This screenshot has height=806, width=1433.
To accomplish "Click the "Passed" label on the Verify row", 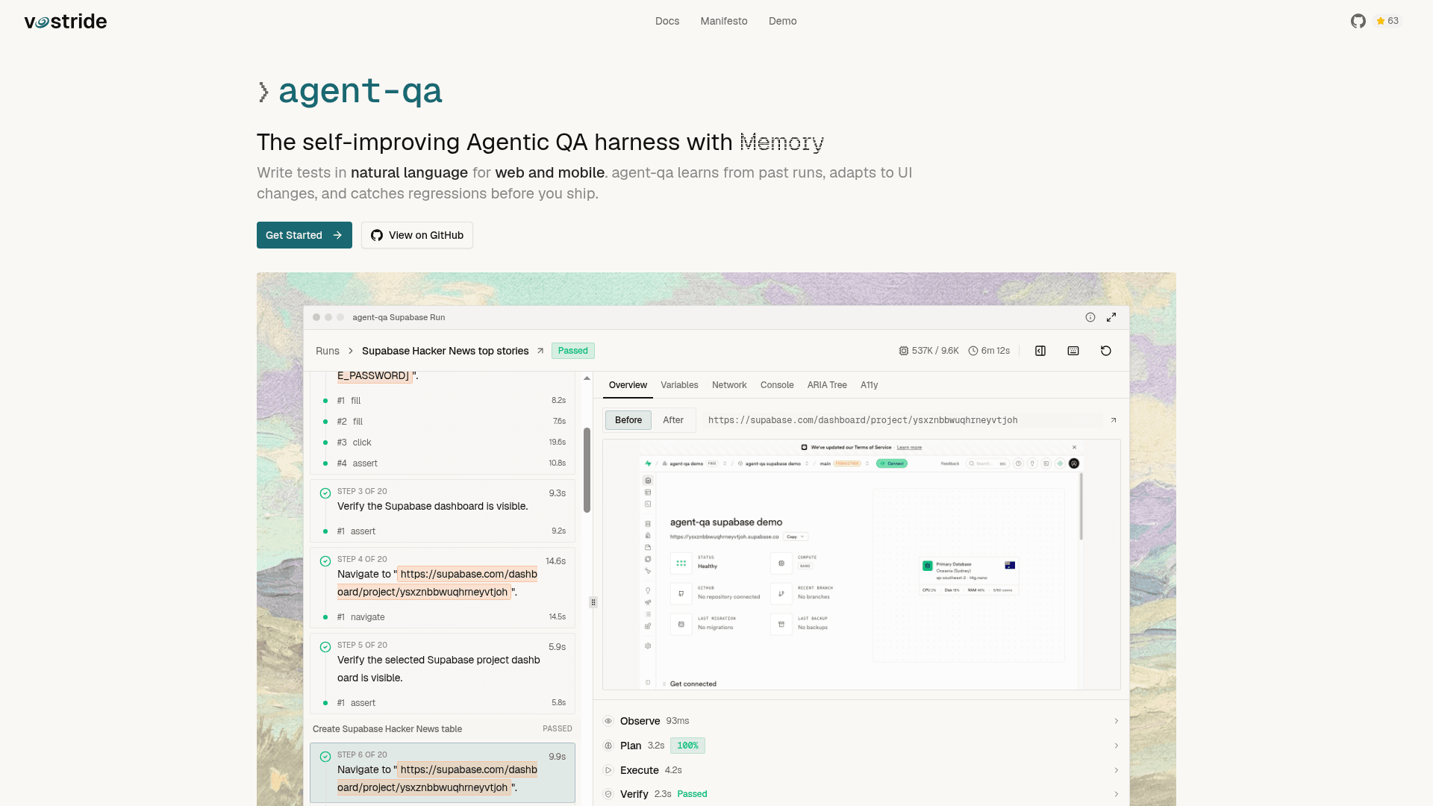I will (x=692, y=794).
